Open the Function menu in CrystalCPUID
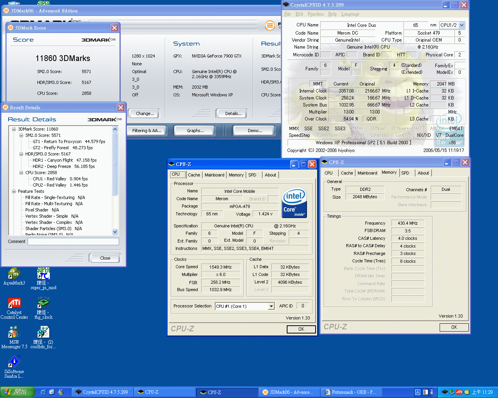 click(315, 14)
